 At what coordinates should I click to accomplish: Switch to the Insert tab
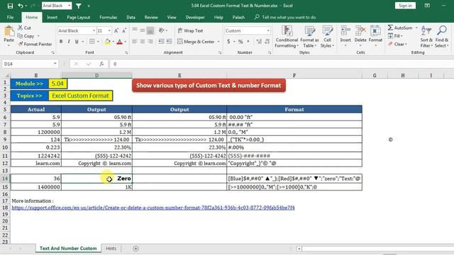[52, 17]
